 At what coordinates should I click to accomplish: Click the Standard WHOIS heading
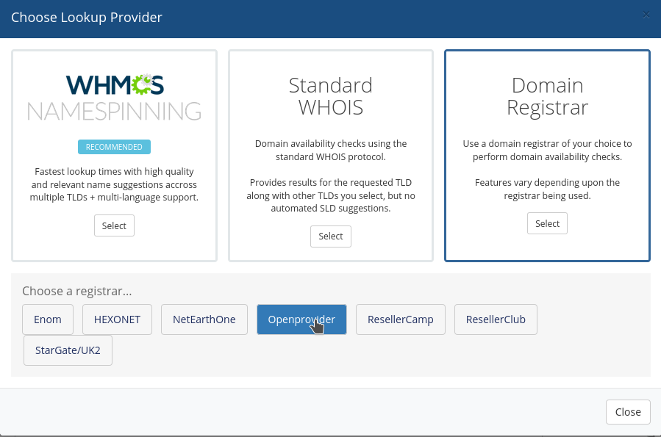pyautogui.click(x=330, y=96)
